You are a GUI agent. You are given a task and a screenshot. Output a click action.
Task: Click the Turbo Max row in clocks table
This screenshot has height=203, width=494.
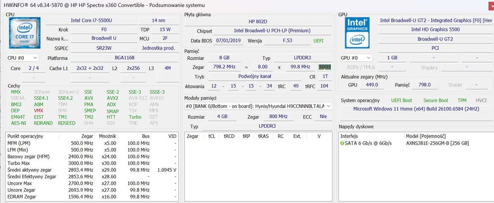[x=20, y=163]
